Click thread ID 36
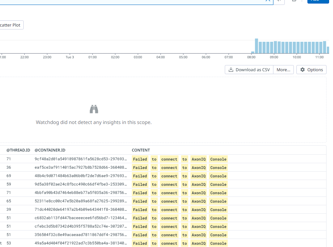 point(9,167)
